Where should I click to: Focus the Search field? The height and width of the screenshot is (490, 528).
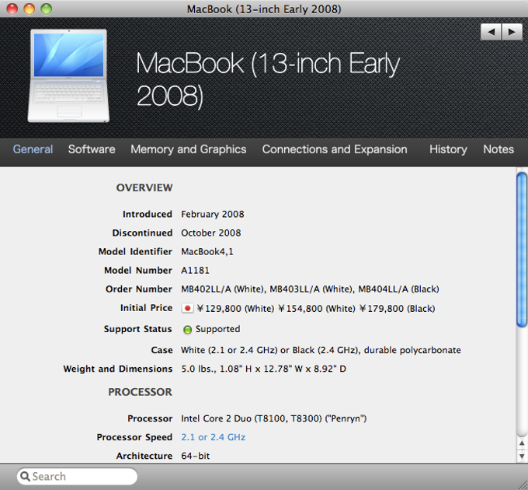77,476
